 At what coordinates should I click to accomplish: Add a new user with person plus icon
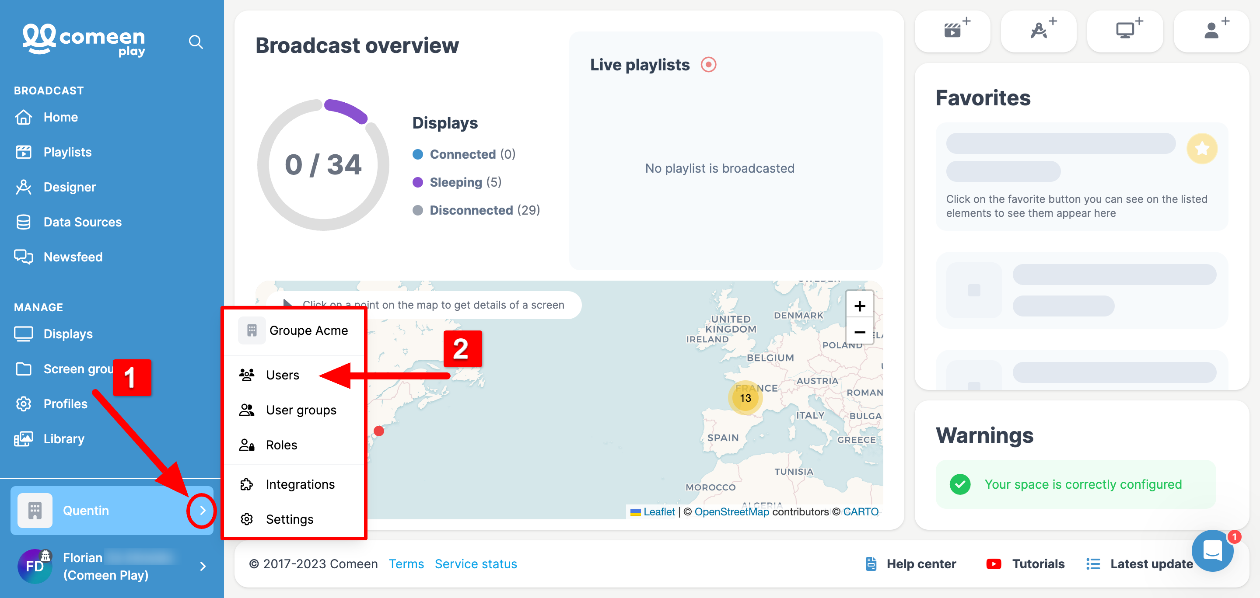click(x=1211, y=31)
